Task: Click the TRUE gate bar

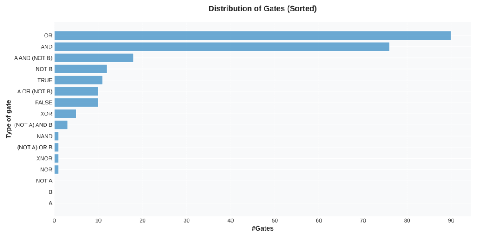Action: pos(78,80)
